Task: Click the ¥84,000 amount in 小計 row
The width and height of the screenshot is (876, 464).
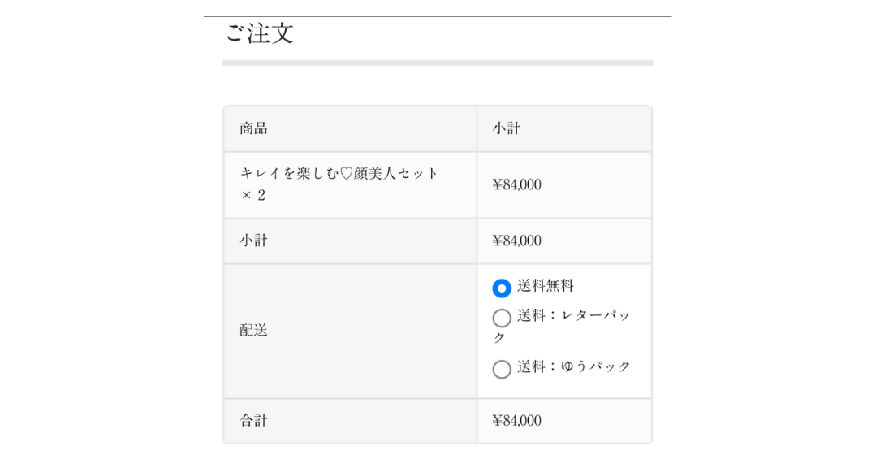Action: click(x=516, y=241)
